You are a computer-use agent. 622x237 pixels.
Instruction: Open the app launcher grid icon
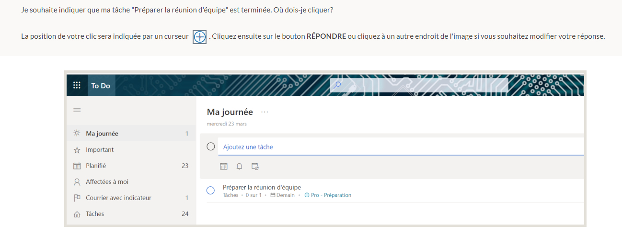click(77, 86)
